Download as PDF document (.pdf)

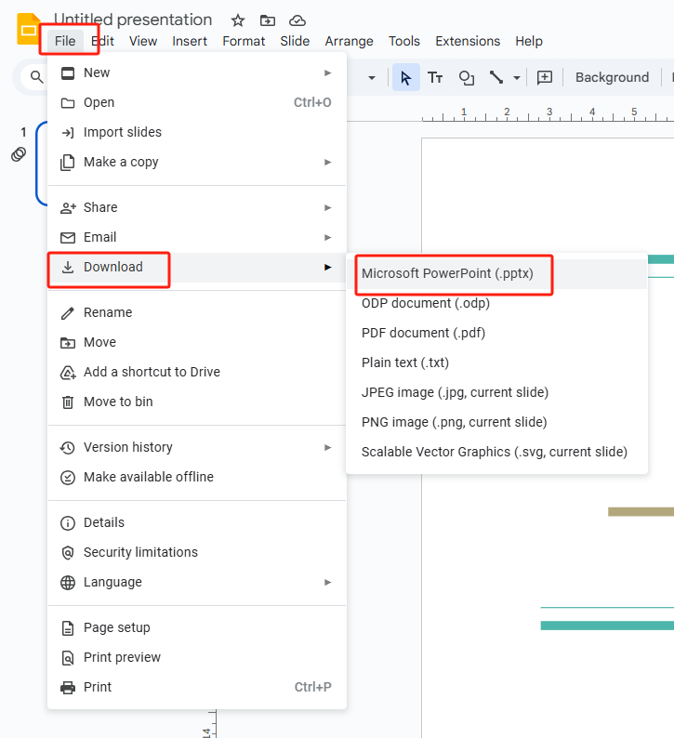496,333
